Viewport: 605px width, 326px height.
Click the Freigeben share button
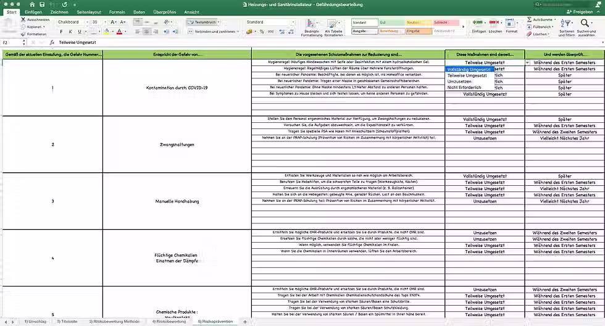click(x=579, y=12)
